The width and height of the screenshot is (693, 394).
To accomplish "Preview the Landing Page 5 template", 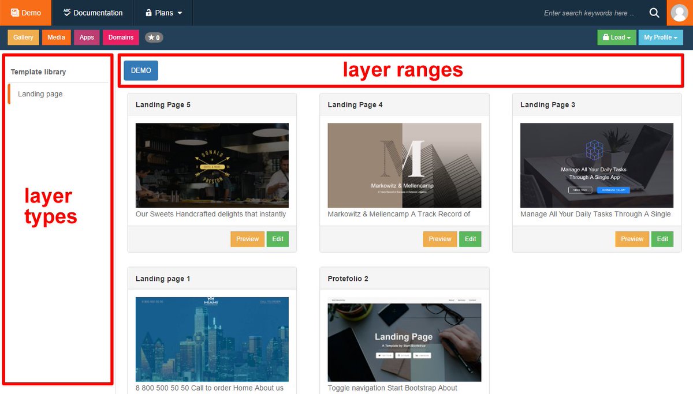I will coord(247,239).
